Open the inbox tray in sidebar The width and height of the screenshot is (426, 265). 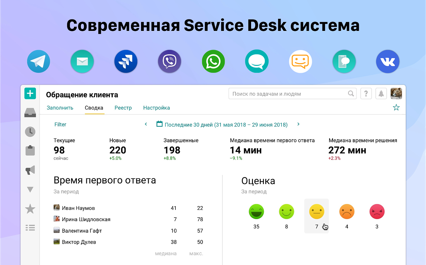point(30,112)
